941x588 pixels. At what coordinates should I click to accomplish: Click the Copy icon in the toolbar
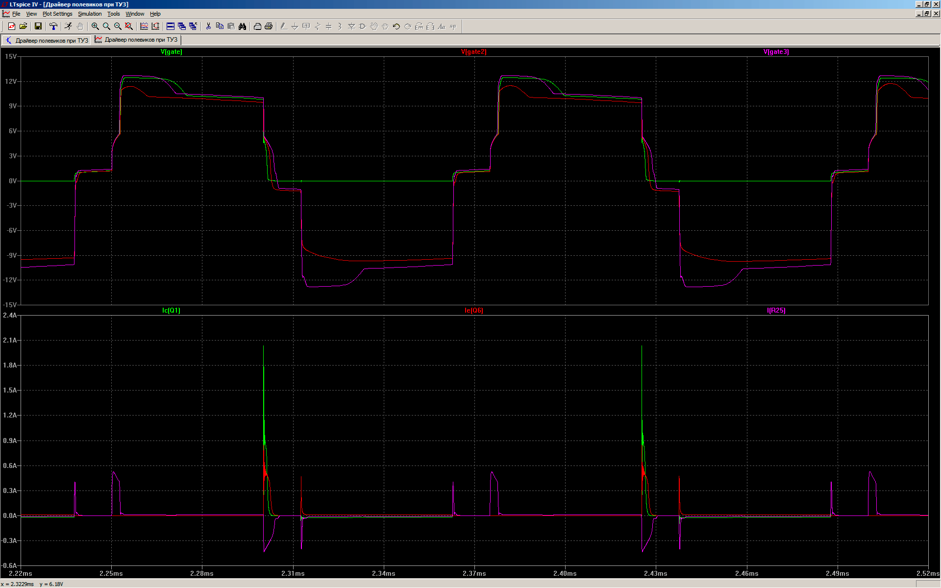point(220,26)
